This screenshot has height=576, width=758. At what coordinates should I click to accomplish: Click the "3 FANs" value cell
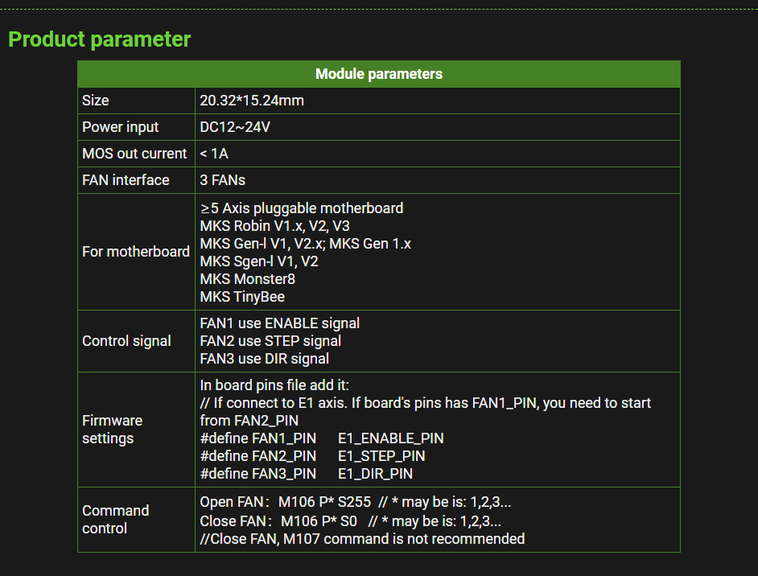point(223,180)
